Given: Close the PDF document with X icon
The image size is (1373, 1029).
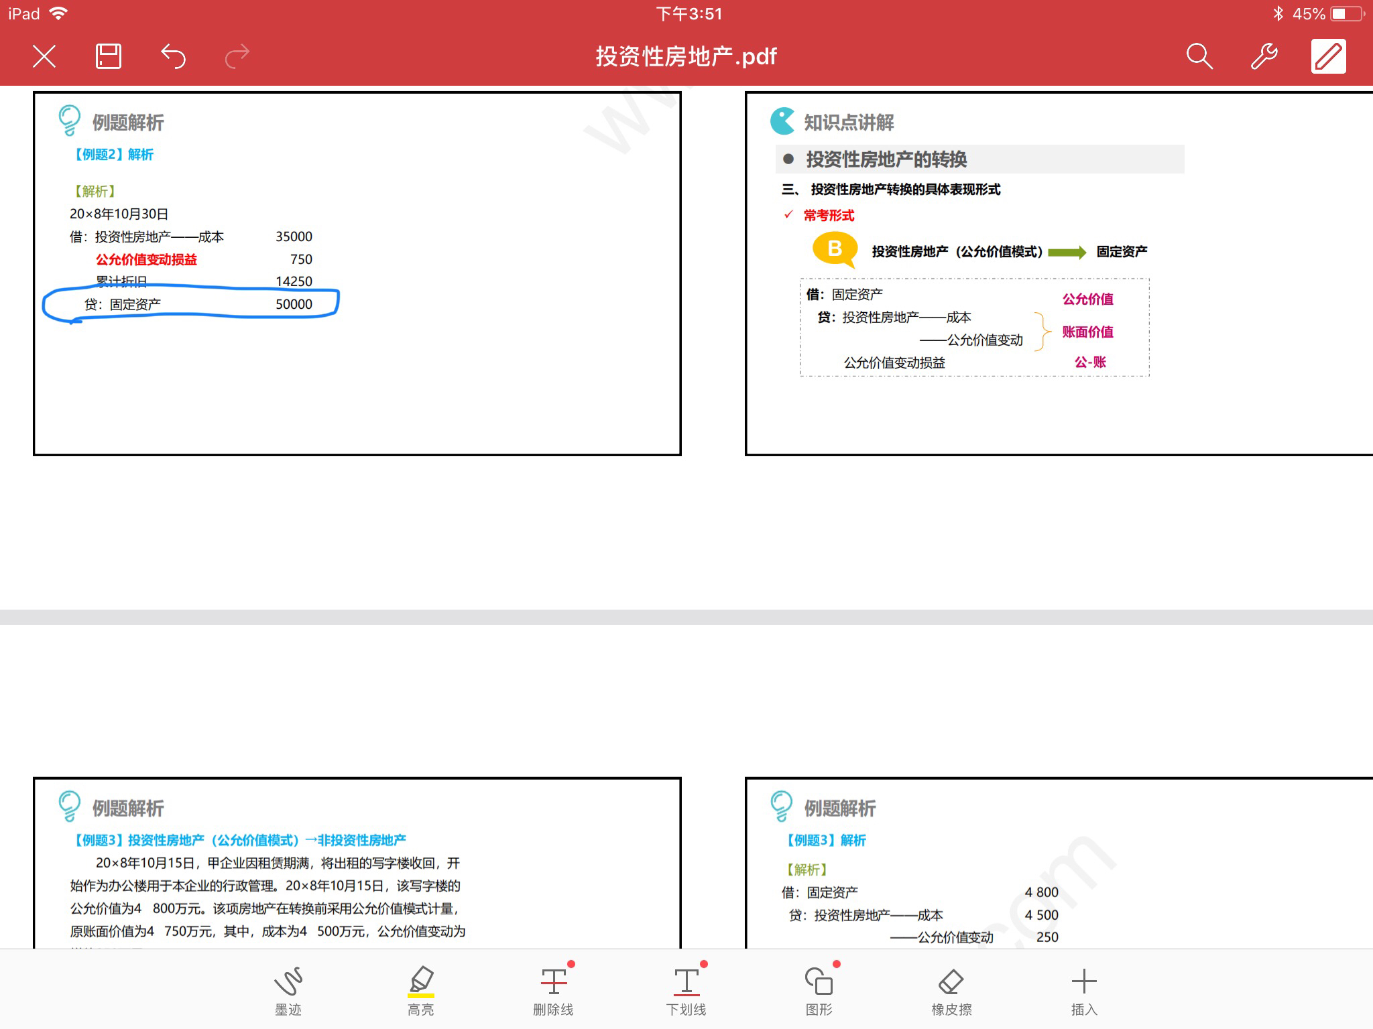Looking at the screenshot, I should tap(44, 56).
